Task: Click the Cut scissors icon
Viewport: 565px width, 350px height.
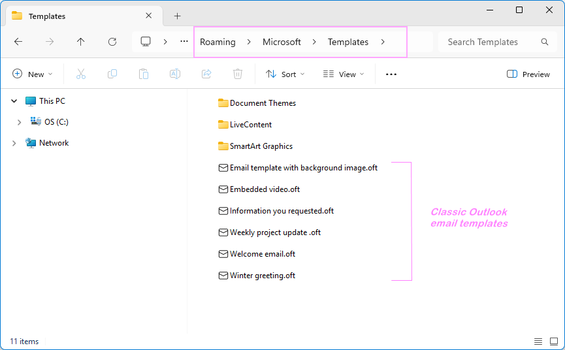Action: (81, 74)
